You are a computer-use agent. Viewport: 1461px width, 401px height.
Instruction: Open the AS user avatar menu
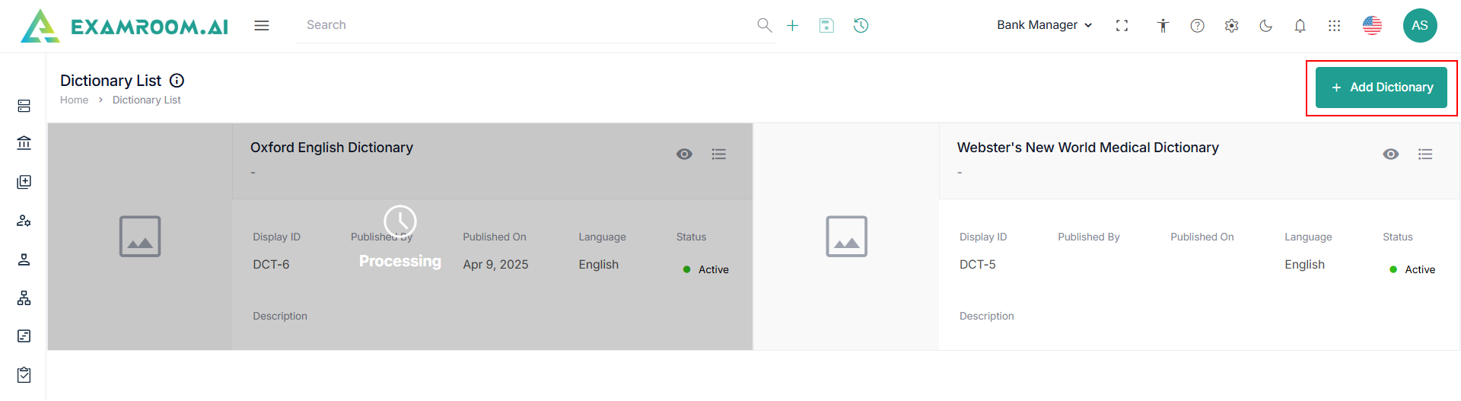point(1420,25)
